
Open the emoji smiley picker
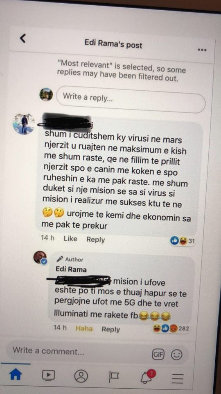click(x=176, y=355)
